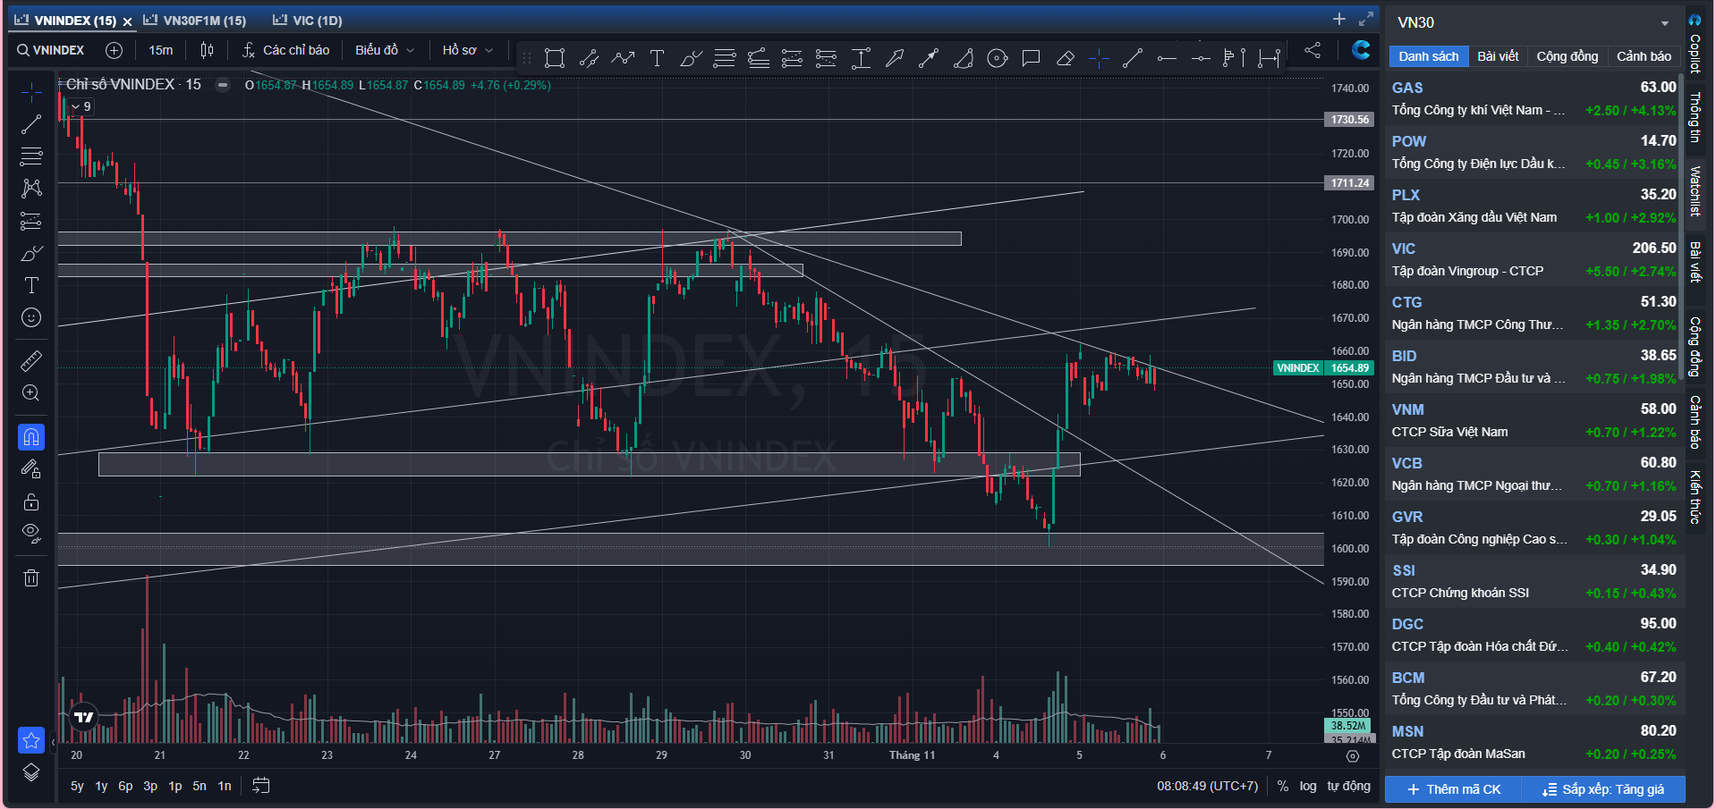The image size is (1716, 809).
Task: Open the Cộng đồng tab
Action: coord(1567,56)
